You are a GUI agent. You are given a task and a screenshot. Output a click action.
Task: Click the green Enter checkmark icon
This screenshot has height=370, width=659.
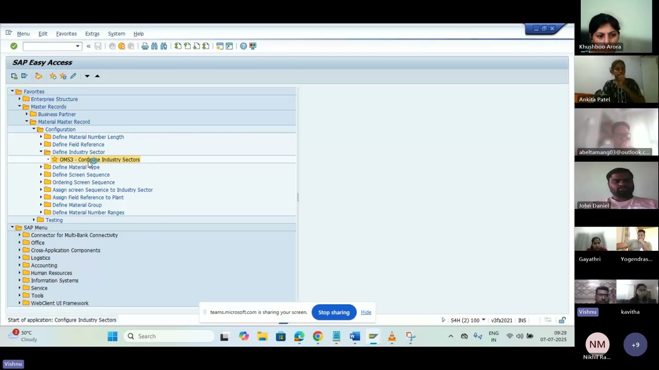click(14, 46)
